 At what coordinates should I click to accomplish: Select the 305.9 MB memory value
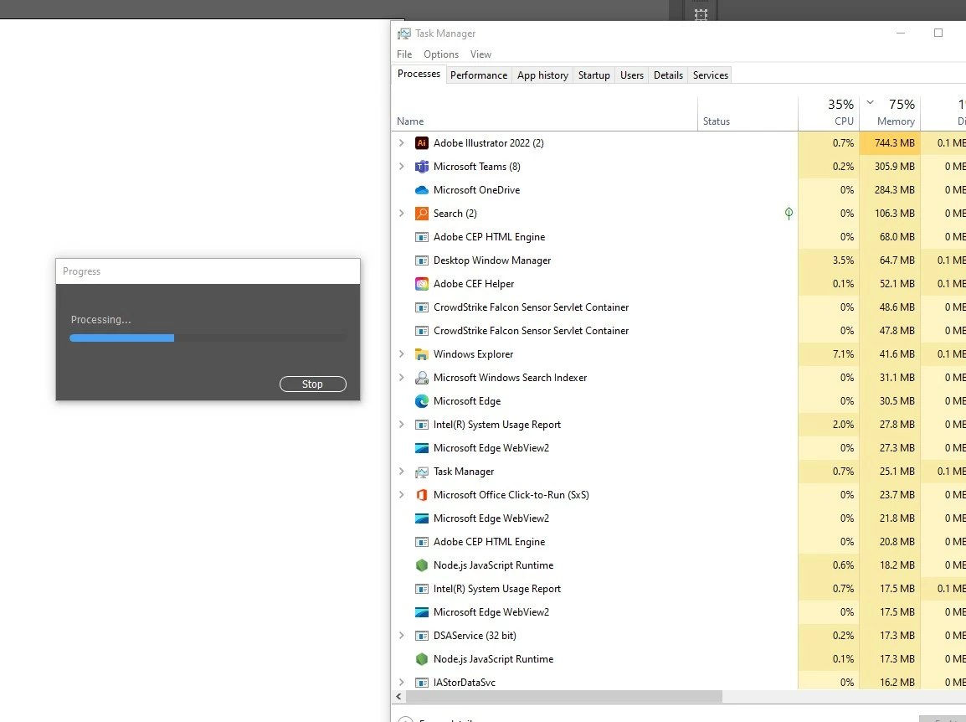click(895, 167)
